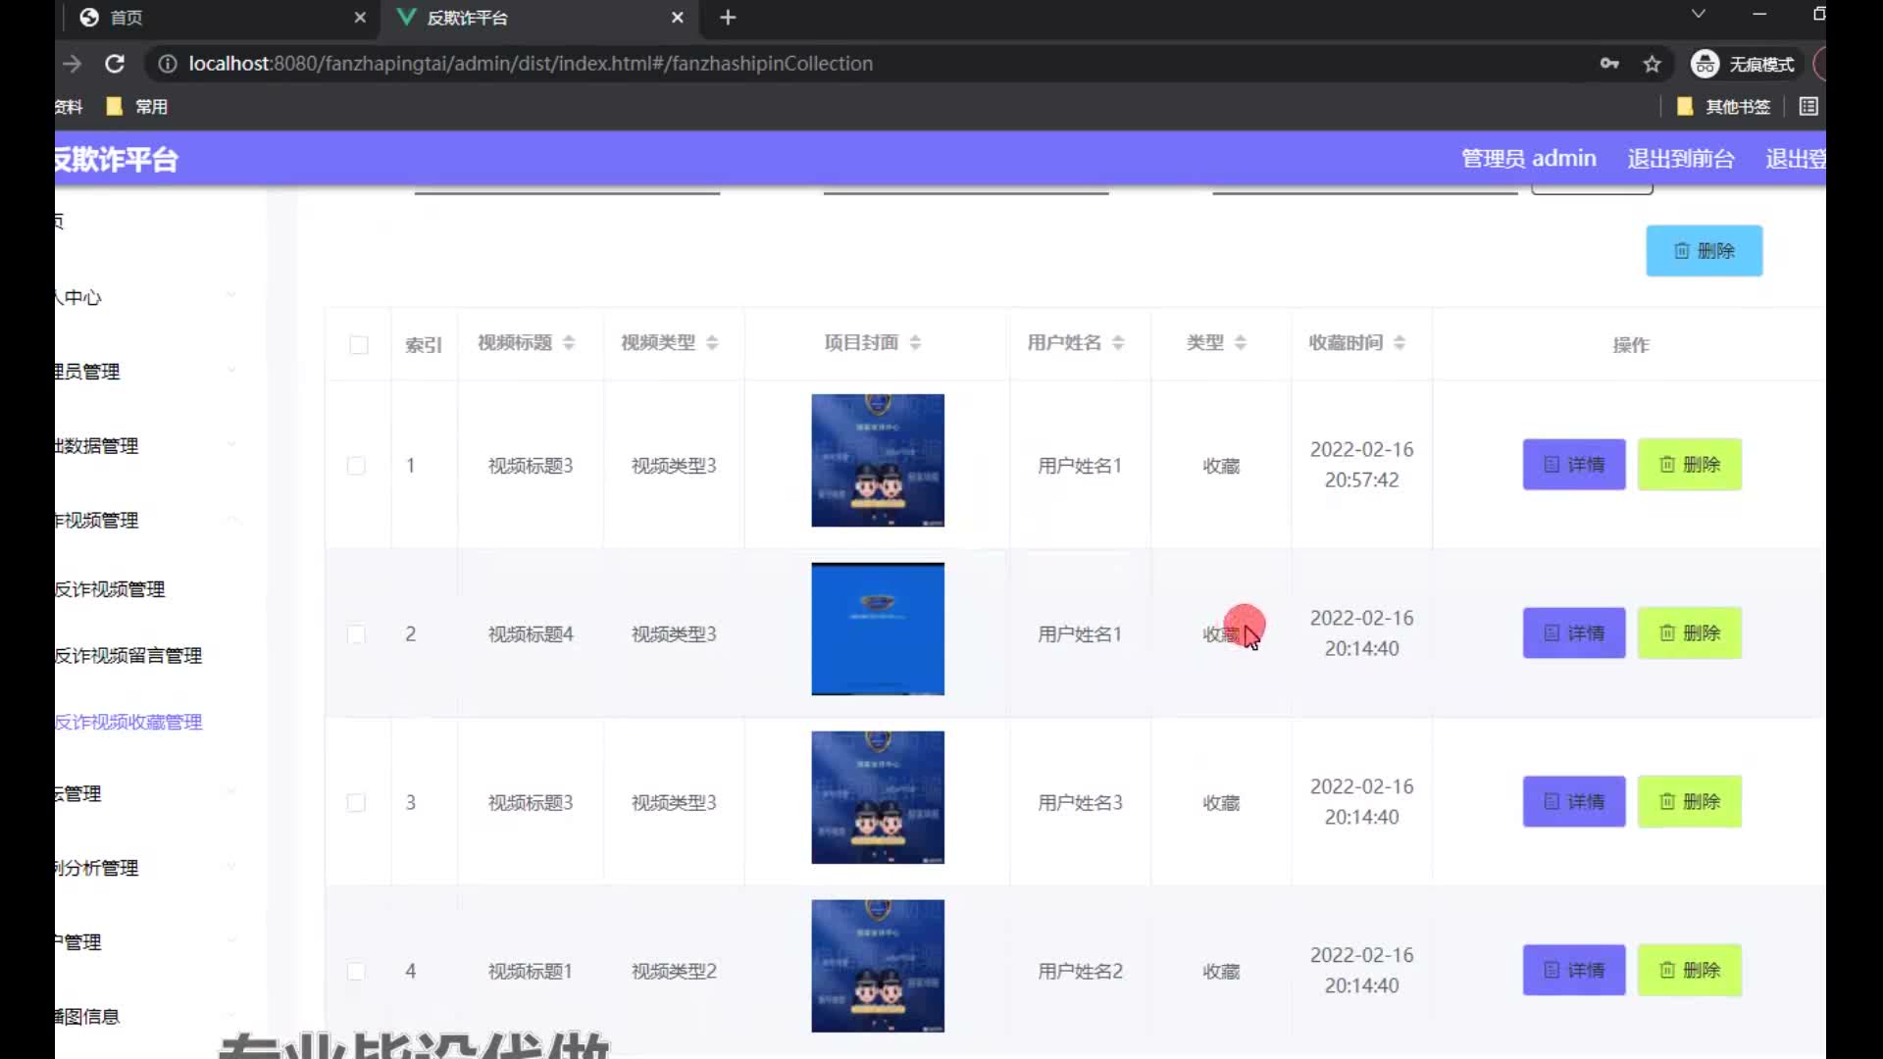Click the blue 删除 button above table

(x=1704, y=251)
